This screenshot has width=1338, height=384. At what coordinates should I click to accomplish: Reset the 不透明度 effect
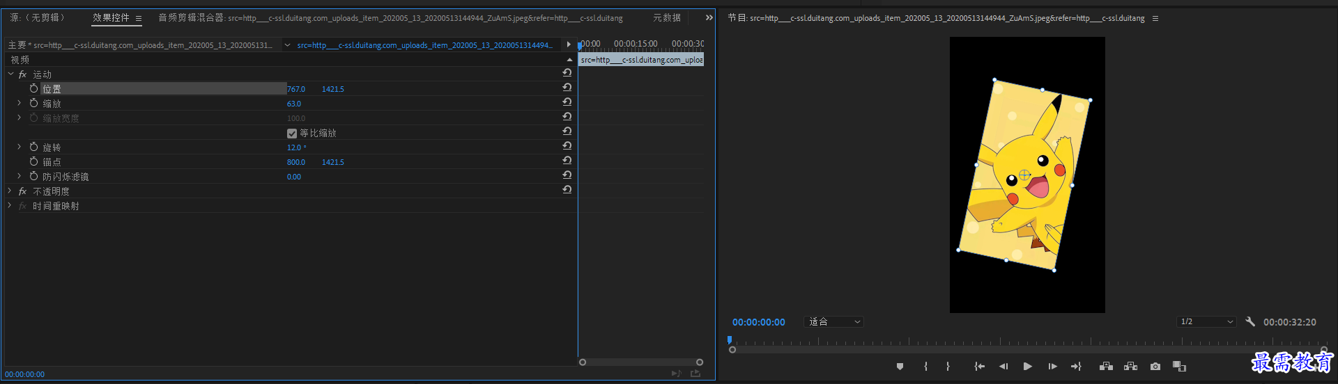[x=567, y=190]
